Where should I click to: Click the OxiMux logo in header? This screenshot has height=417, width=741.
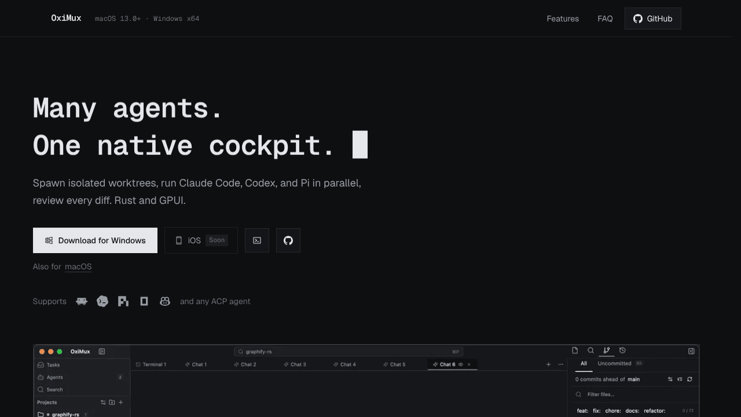(66, 19)
